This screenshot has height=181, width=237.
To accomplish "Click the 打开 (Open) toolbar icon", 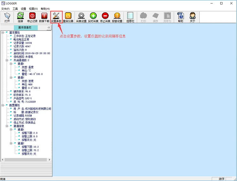I will pos(7,17).
